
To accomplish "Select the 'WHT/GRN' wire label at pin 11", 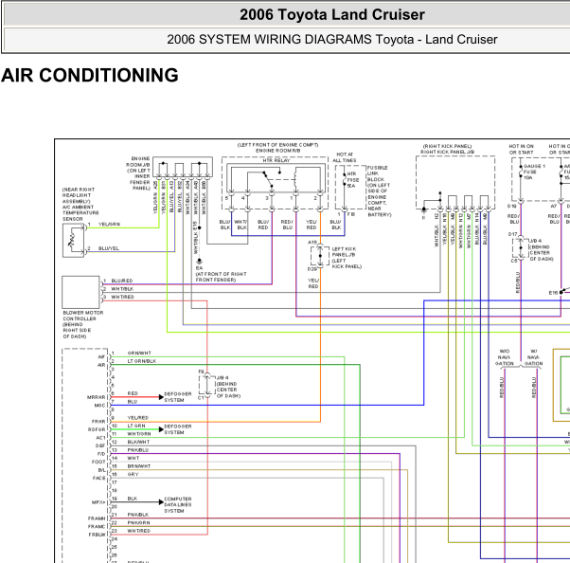I will tap(139, 434).
